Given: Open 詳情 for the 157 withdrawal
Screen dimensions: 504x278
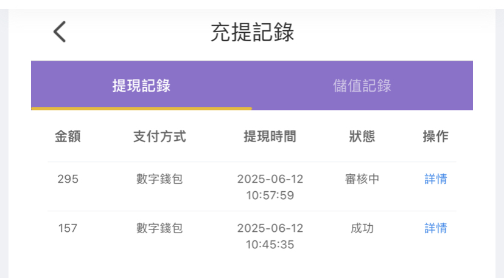Looking at the screenshot, I should click(x=436, y=228).
